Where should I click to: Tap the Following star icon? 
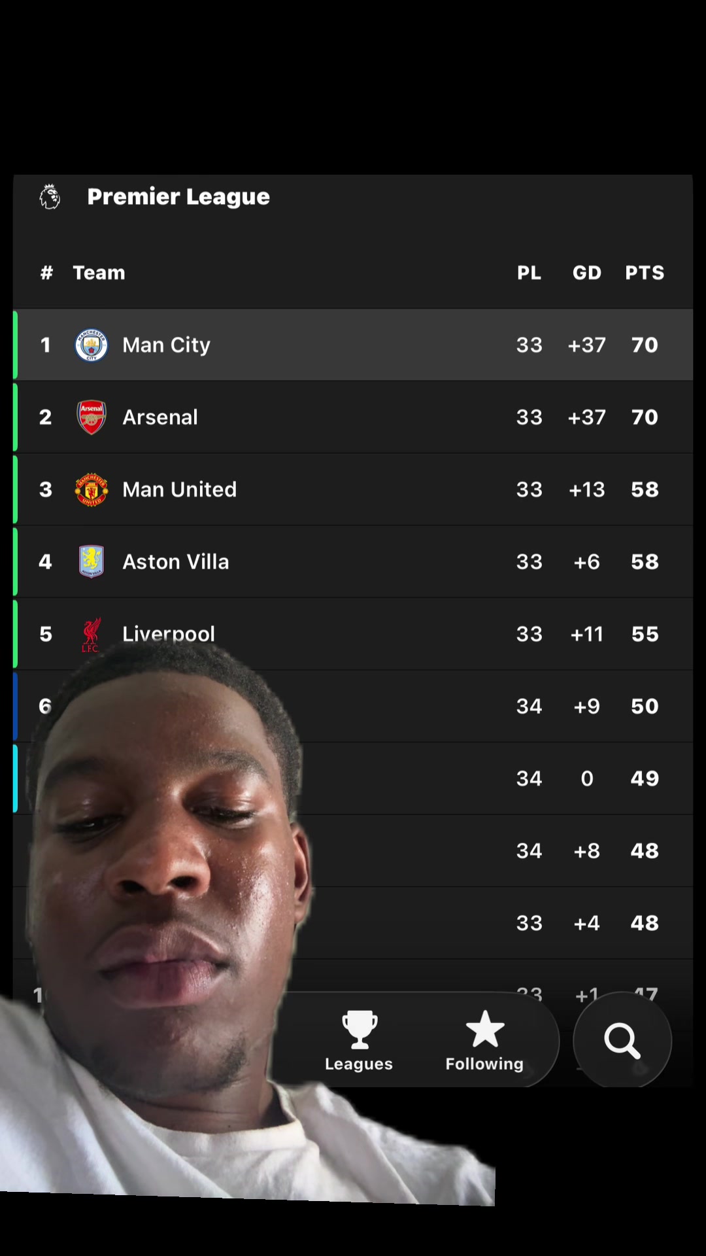(485, 1029)
